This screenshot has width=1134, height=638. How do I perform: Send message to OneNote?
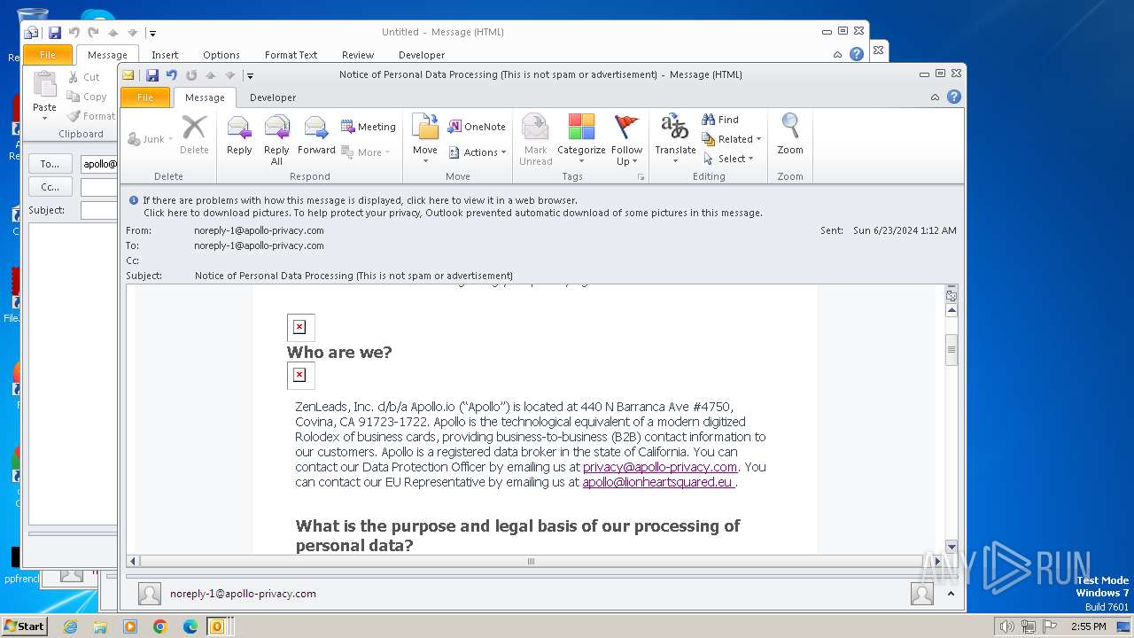(x=476, y=127)
